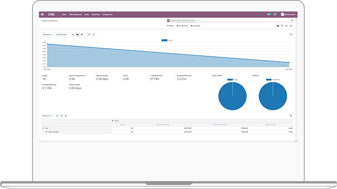Click the Sales Teams pie chart

232,96
